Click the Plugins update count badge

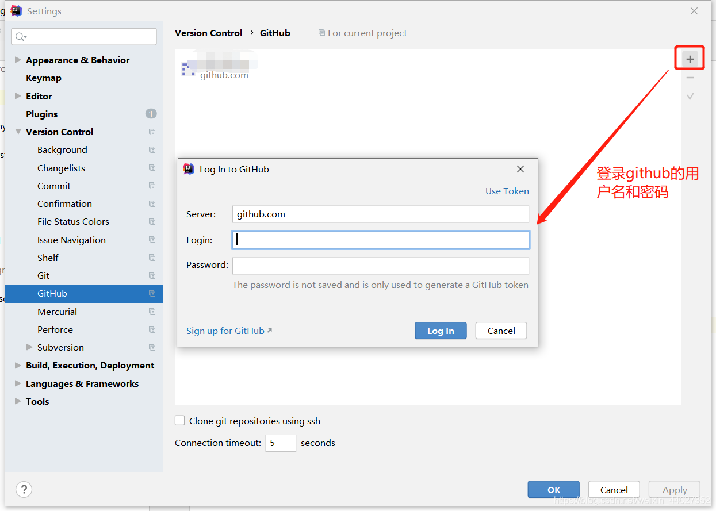[x=151, y=114]
